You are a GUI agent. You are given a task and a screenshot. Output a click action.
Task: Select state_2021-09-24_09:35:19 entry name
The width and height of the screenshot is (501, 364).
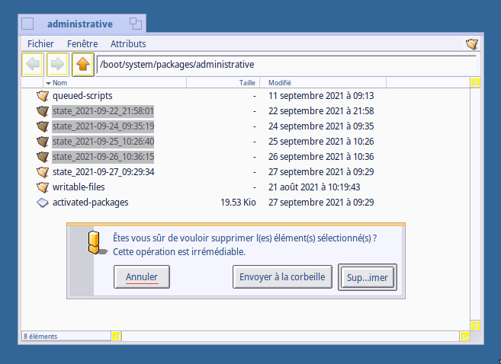103,126
